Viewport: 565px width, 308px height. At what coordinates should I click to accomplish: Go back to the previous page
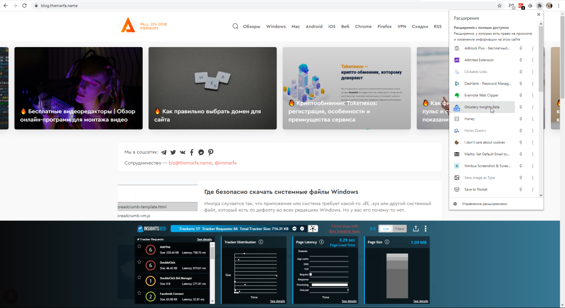5,6
